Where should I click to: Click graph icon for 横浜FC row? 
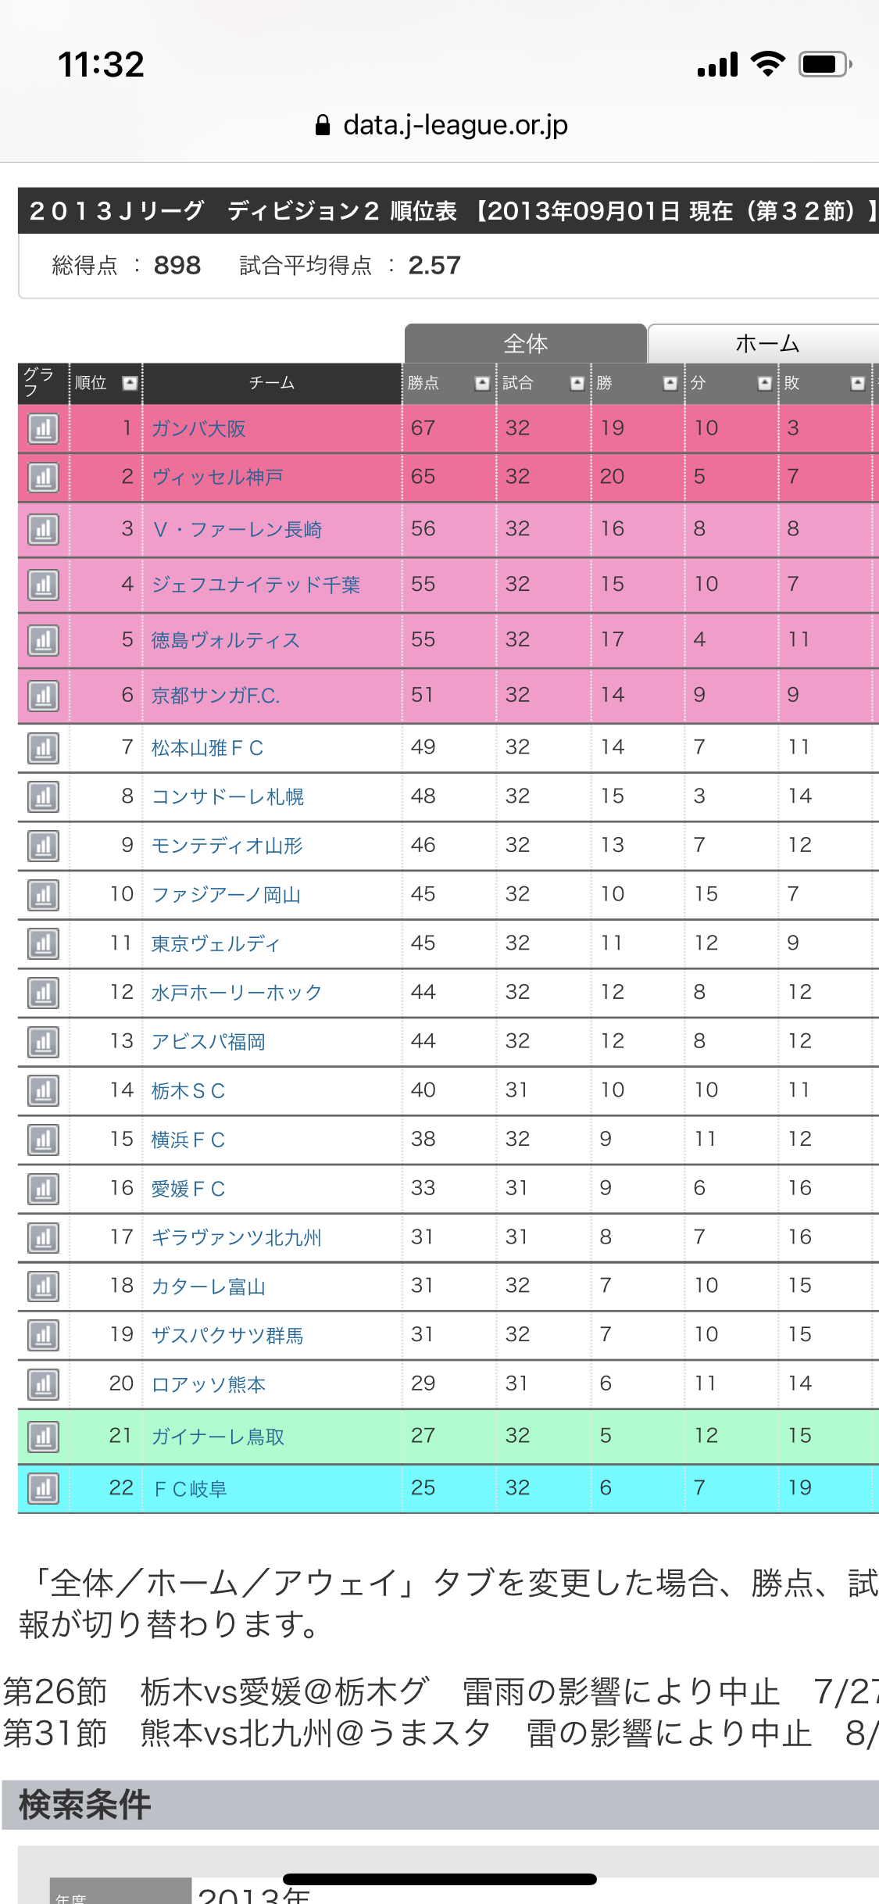pos(43,1140)
